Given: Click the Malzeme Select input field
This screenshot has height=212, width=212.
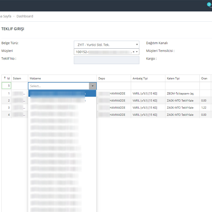Looking at the screenshot, I should tap(59, 86).
